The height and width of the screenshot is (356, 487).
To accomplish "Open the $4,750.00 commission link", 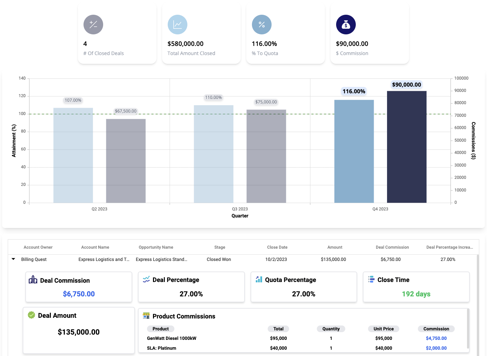I will point(436,338).
